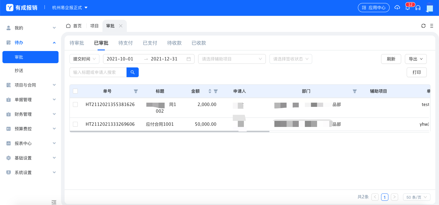Switch to the 待支付 tab

coord(126,43)
